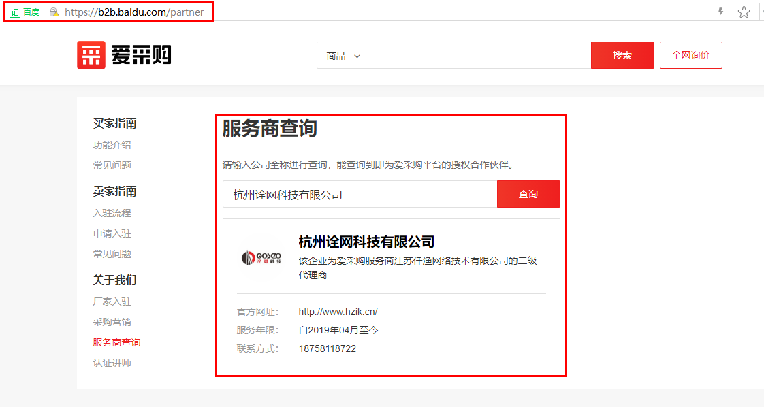
Task: Click the lightning bolt icon in address bar
Action: click(720, 12)
